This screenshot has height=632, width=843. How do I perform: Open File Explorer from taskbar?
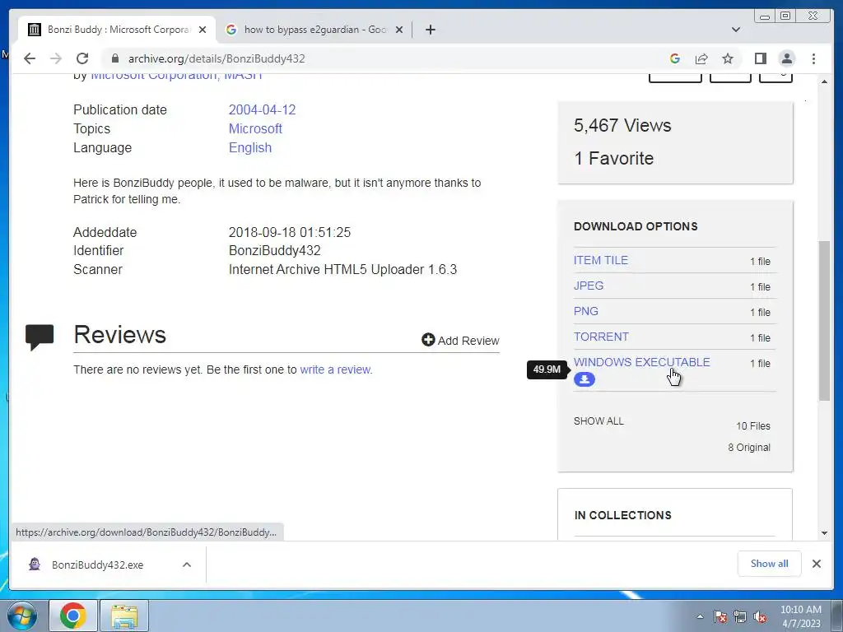point(124,616)
